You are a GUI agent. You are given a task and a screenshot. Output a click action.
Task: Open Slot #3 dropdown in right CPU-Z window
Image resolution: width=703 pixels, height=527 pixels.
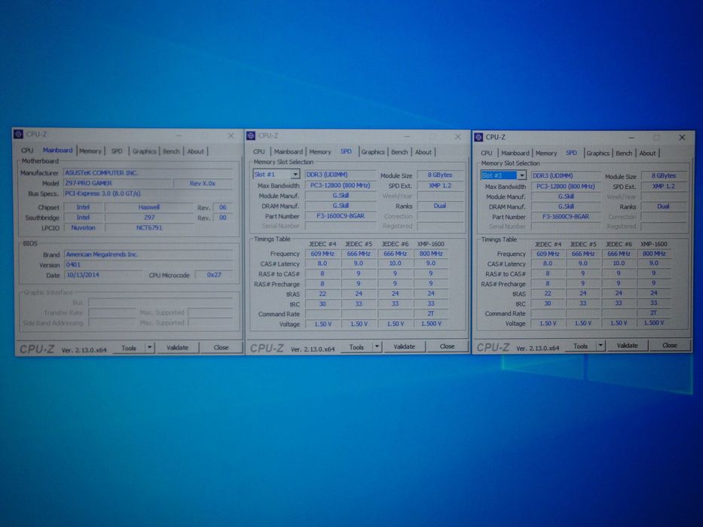click(521, 175)
